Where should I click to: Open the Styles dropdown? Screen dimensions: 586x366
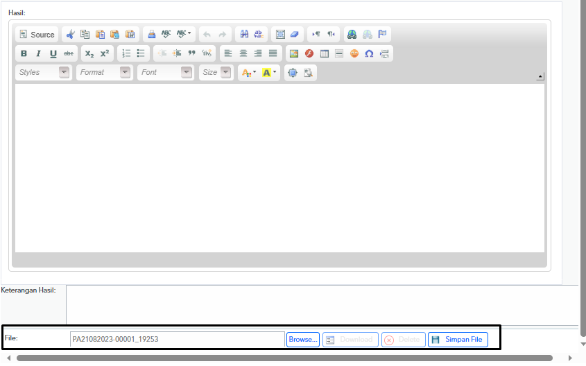[44, 73]
